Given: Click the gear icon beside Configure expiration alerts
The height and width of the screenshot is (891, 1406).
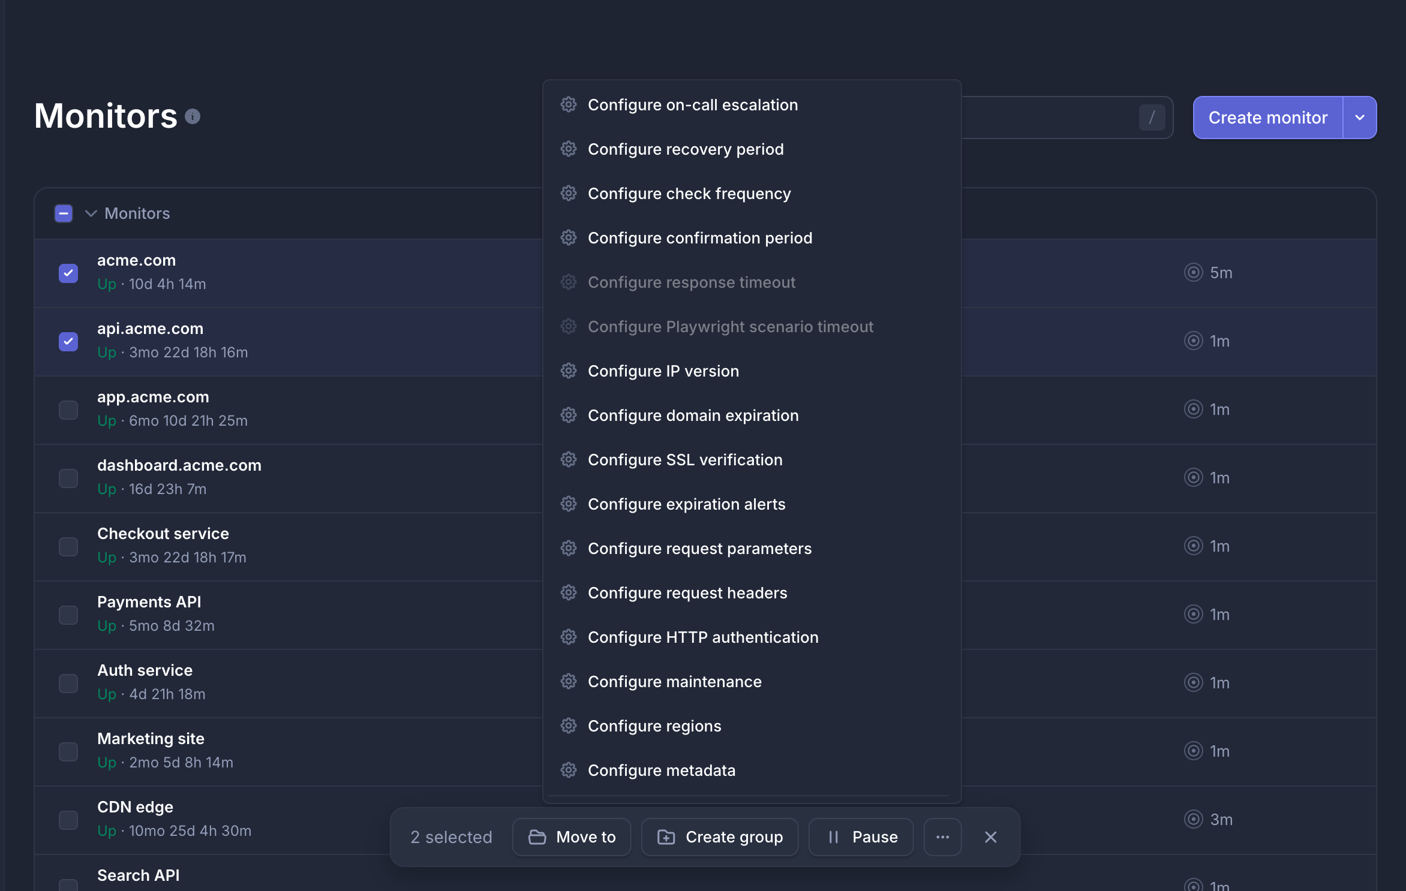Looking at the screenshot, I should [569, 504].
